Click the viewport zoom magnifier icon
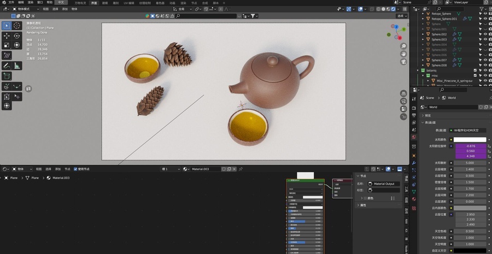The image size is (492, 254). [x=403, y=46]
